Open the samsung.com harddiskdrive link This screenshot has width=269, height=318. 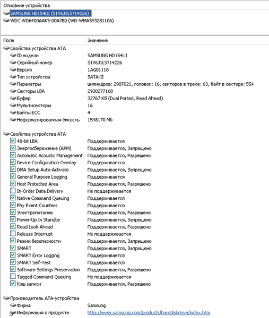149,313
